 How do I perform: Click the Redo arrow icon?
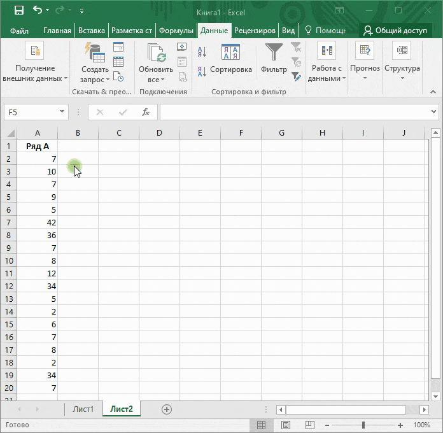(x=60, y=10)
